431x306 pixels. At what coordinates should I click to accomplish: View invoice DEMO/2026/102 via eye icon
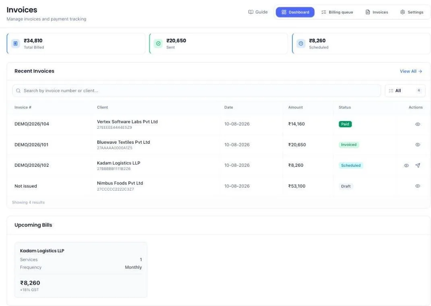[x=406, y=166]
